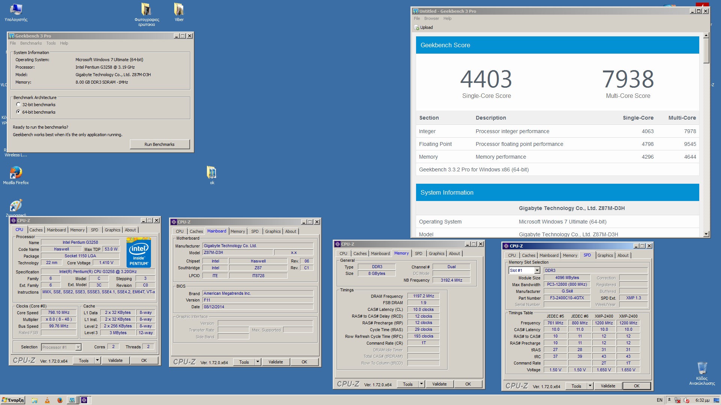Open Tools menu in Geekbench 3 Pro
The height and width of the screenshot is (405, 721).
[x=51, y=43]
